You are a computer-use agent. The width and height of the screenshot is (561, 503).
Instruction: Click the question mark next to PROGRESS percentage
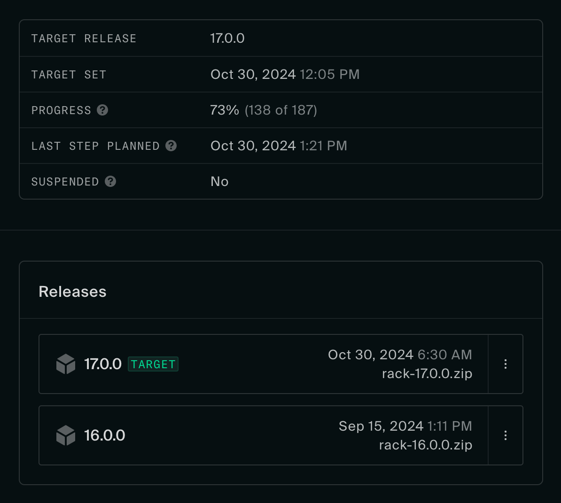(x=102, y=110)
